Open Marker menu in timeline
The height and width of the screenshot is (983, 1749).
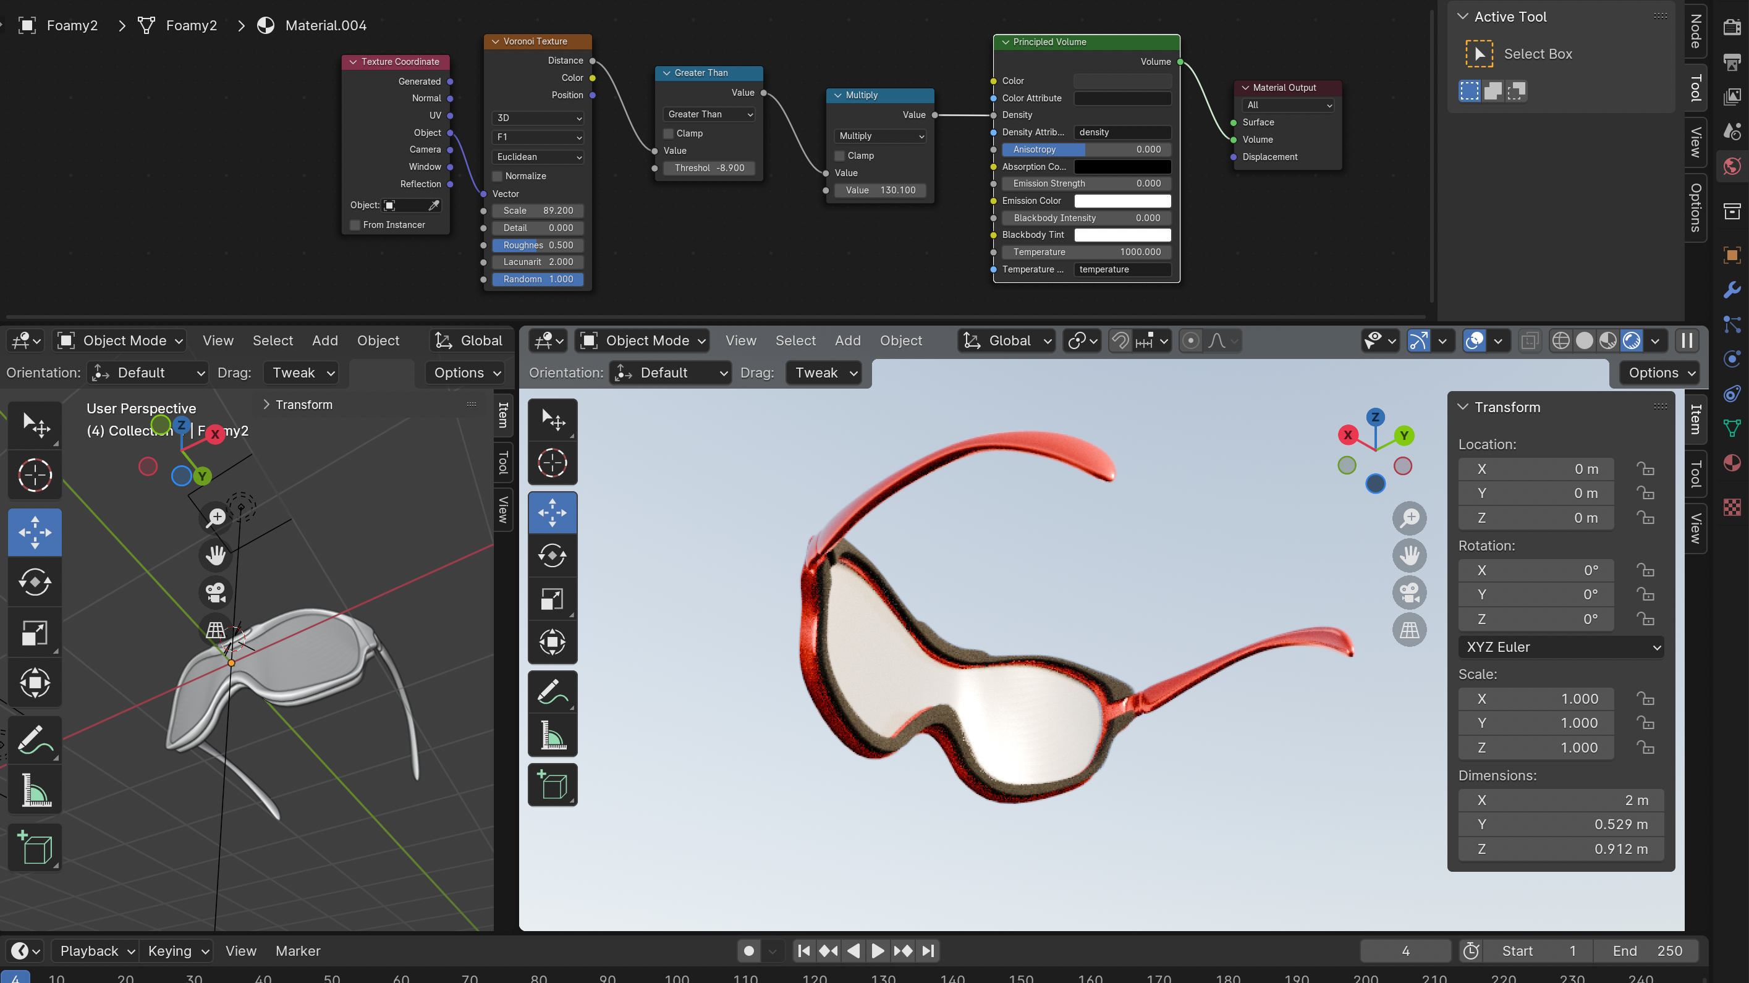[x=297, y=951]
